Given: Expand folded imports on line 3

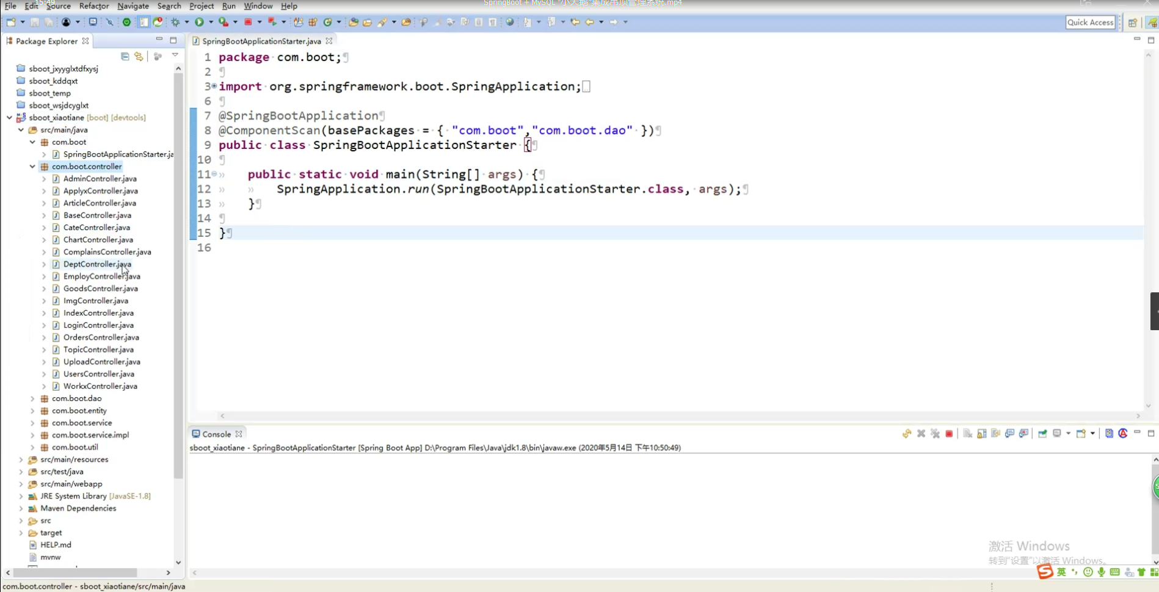Looking at the screenshot, I should click(214, 86).
